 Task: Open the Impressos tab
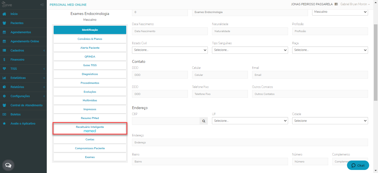tap(90, 109)
